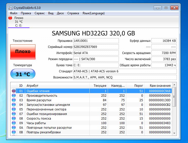Click blue orb for 0A Повторные попытки раскрутки
Image resolution: width=188 pixels, height=143 pixels.
[x=14, y=127]
